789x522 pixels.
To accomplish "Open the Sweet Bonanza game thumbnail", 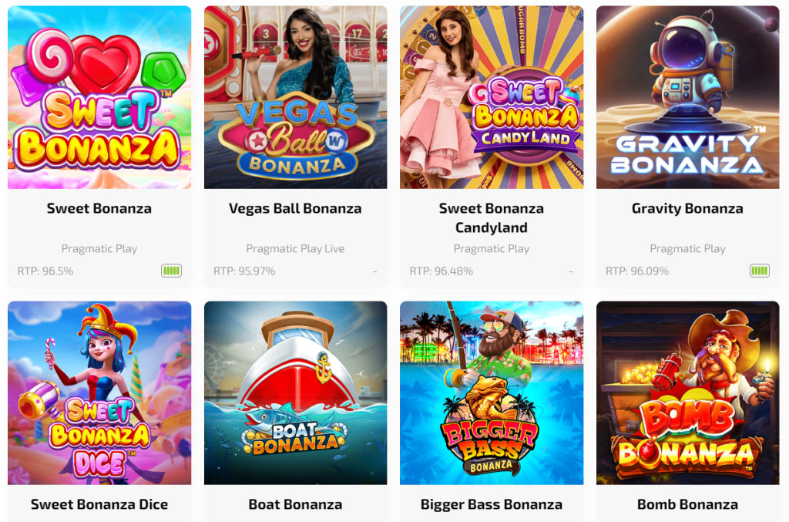I will (99, 97).
